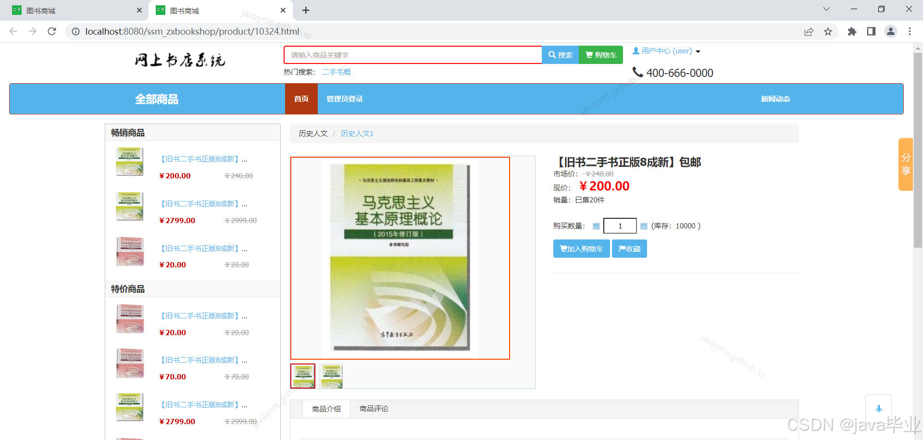Click first bestseller green book thumbnail
The image size is (923, 440).
click(x=130, y=162)
